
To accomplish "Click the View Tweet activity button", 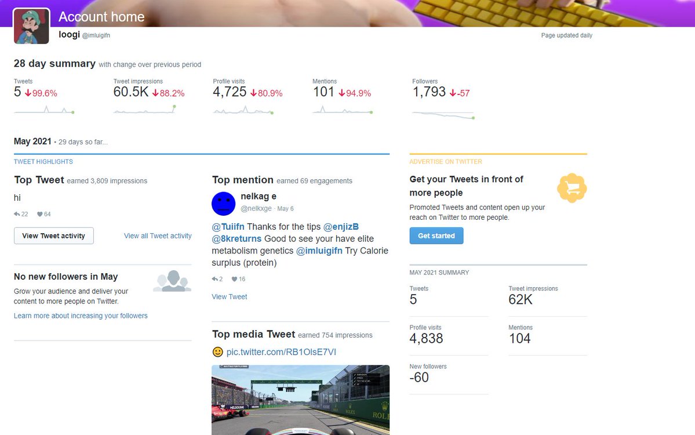I will 54,236.
